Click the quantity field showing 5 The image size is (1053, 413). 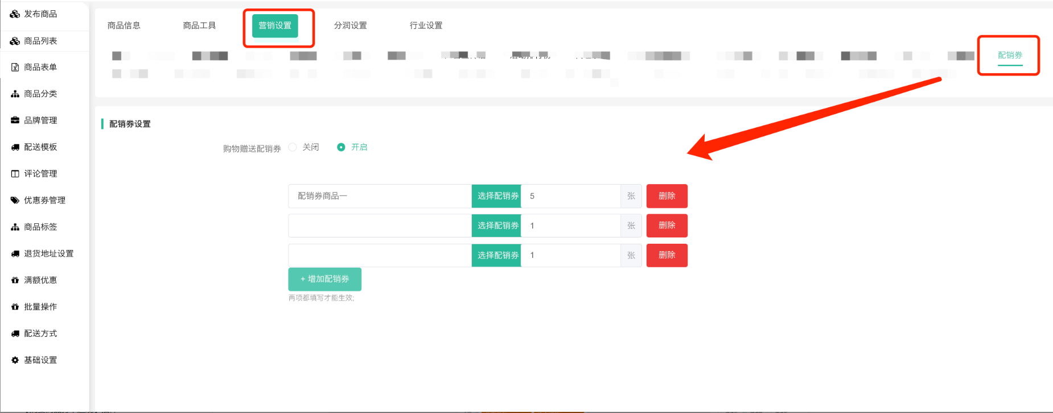[570, 196]
